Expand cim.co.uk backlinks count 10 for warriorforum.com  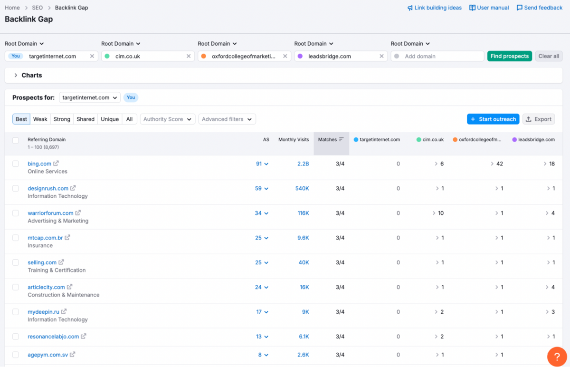pyautogui.click(x=438, y=213)
